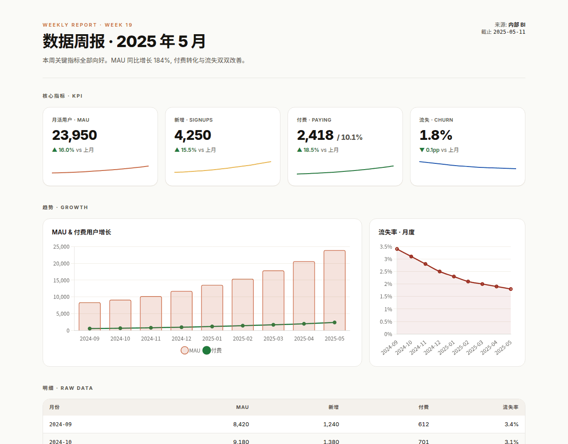Click the 2024-12 point on the churn line
This screenshot has height=444, width=568.
[440, 271]
